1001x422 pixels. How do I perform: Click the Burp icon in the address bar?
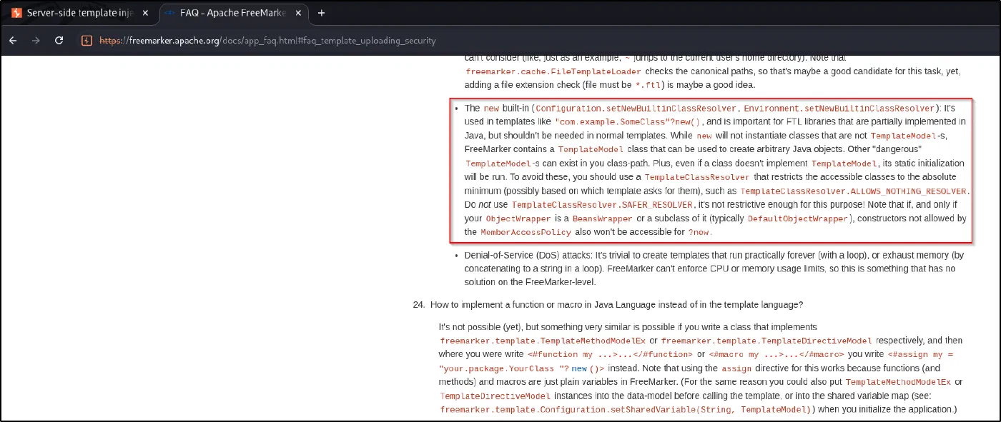(87, 41)
